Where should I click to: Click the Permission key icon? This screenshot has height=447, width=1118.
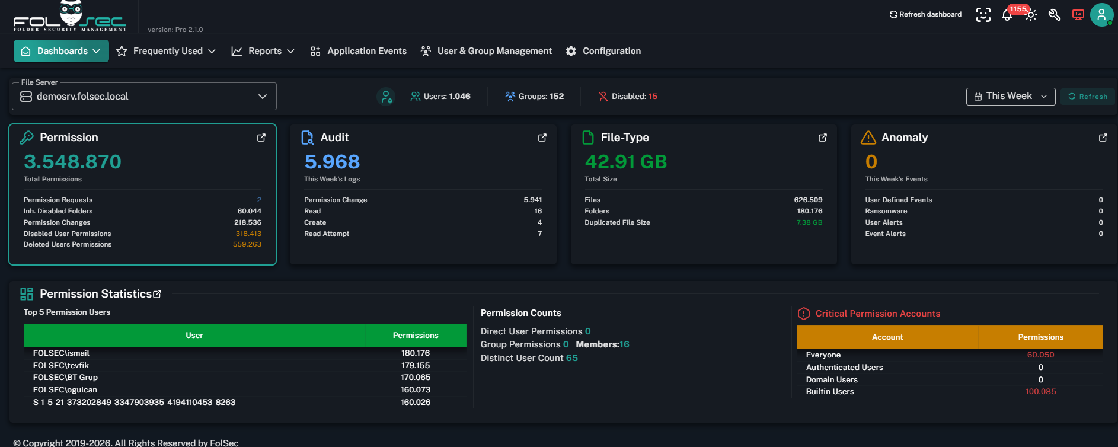(27, 138)
